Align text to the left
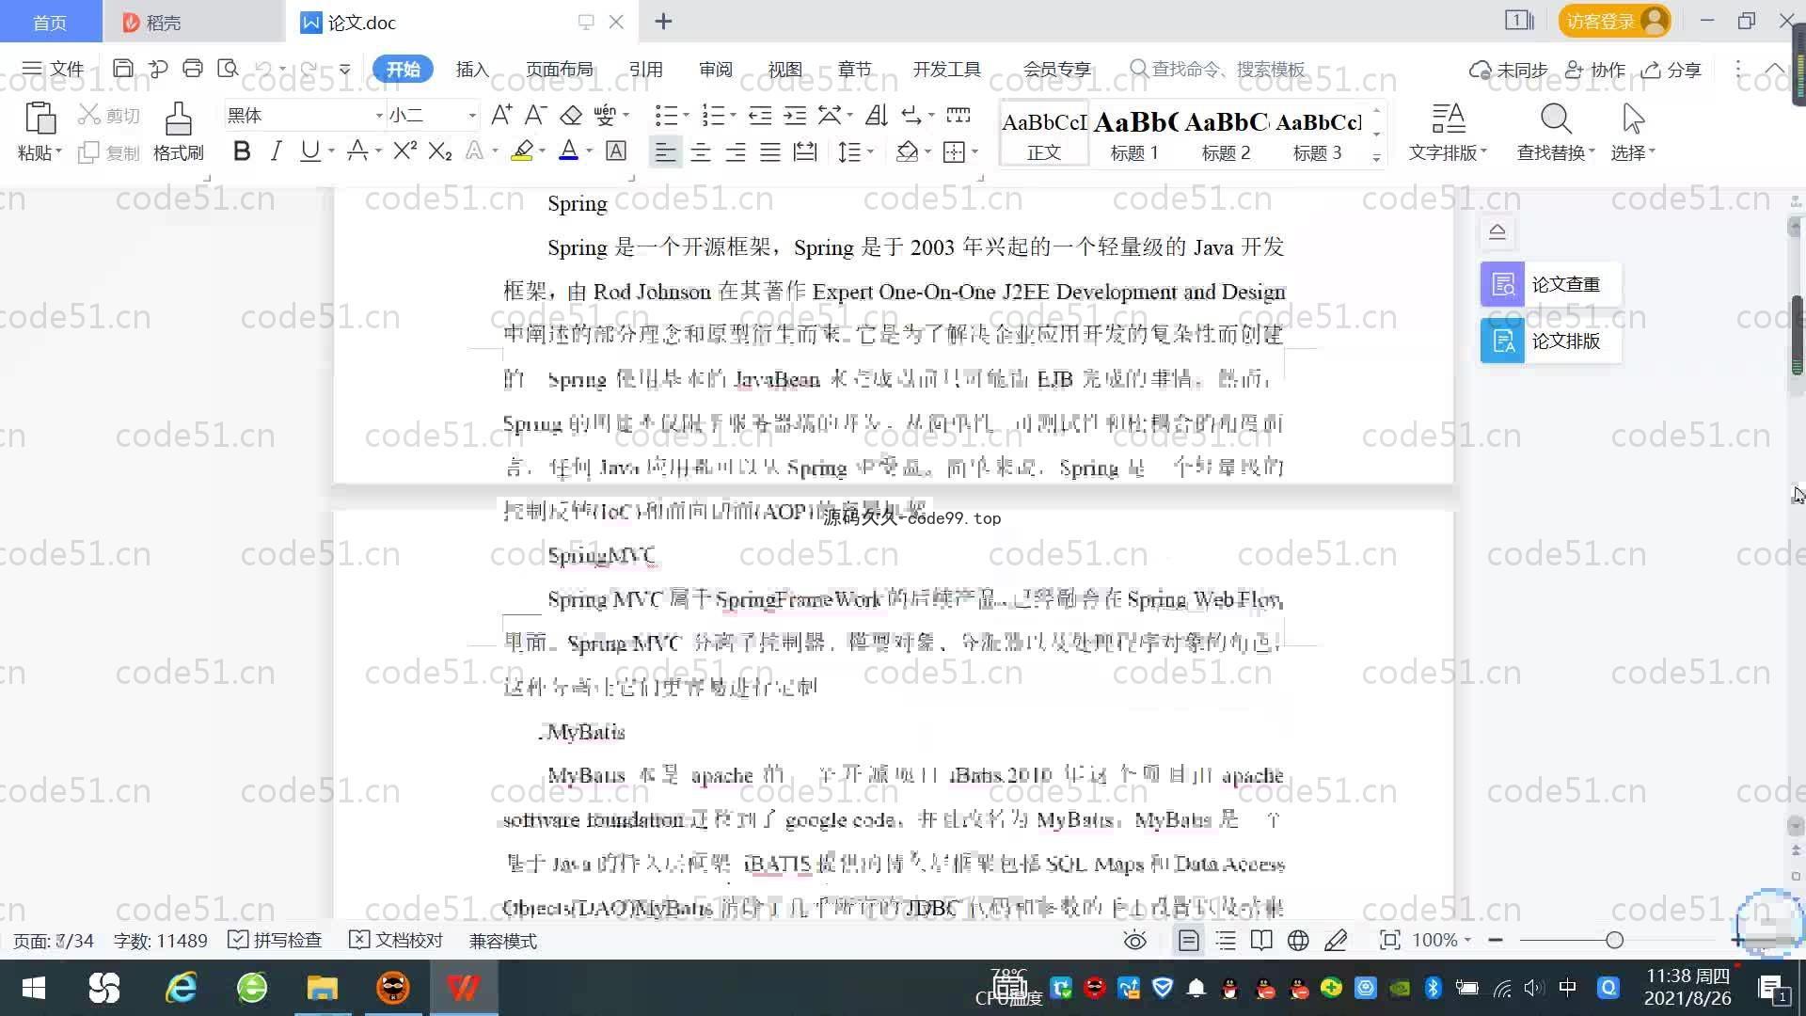1806x1016 pixels. 665,152
